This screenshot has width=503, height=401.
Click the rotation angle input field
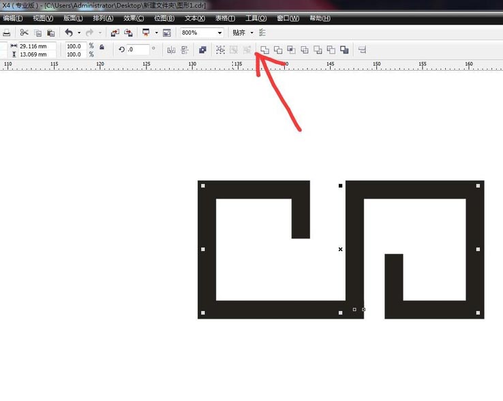138,50
